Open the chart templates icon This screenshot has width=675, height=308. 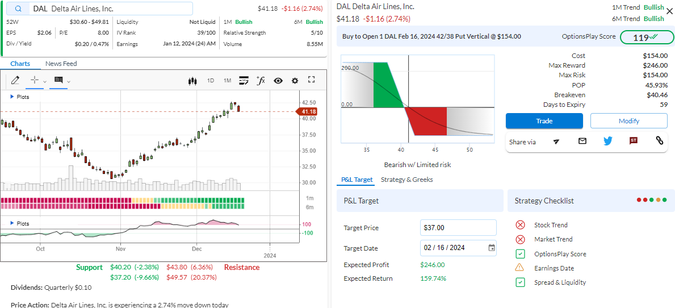244,80
